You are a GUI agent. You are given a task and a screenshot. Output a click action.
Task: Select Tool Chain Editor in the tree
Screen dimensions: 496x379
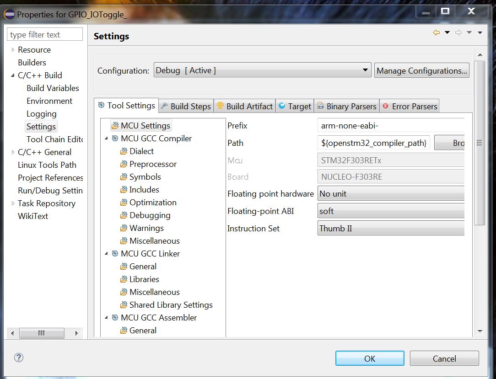tap(54, 139)
